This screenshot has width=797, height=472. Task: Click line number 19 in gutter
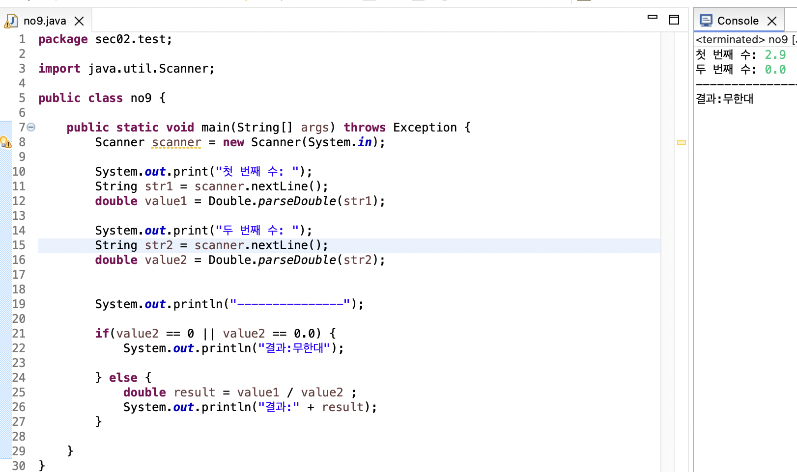(19, 304)
